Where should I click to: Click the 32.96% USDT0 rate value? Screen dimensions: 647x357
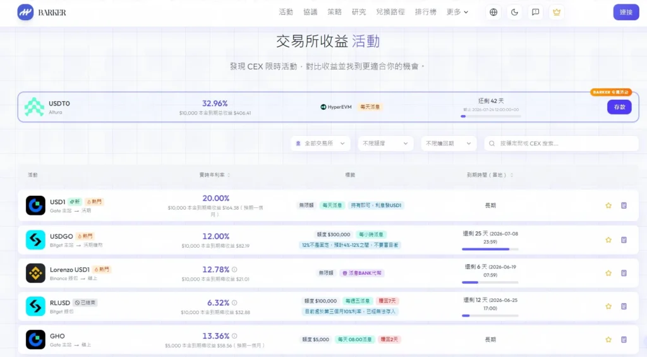pos(215,104)
